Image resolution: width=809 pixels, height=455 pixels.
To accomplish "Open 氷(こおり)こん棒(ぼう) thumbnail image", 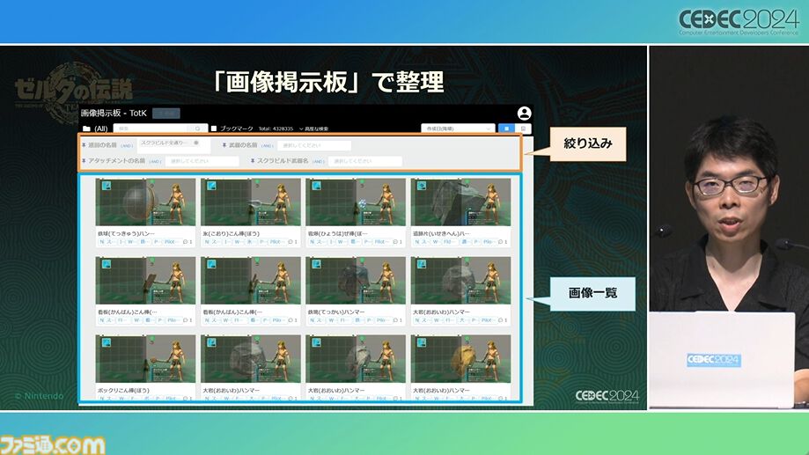I will [251, 202].
